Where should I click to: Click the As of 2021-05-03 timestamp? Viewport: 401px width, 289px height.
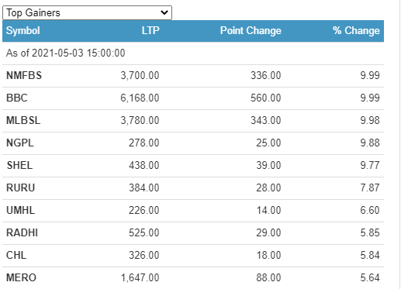tap(65, 53)
